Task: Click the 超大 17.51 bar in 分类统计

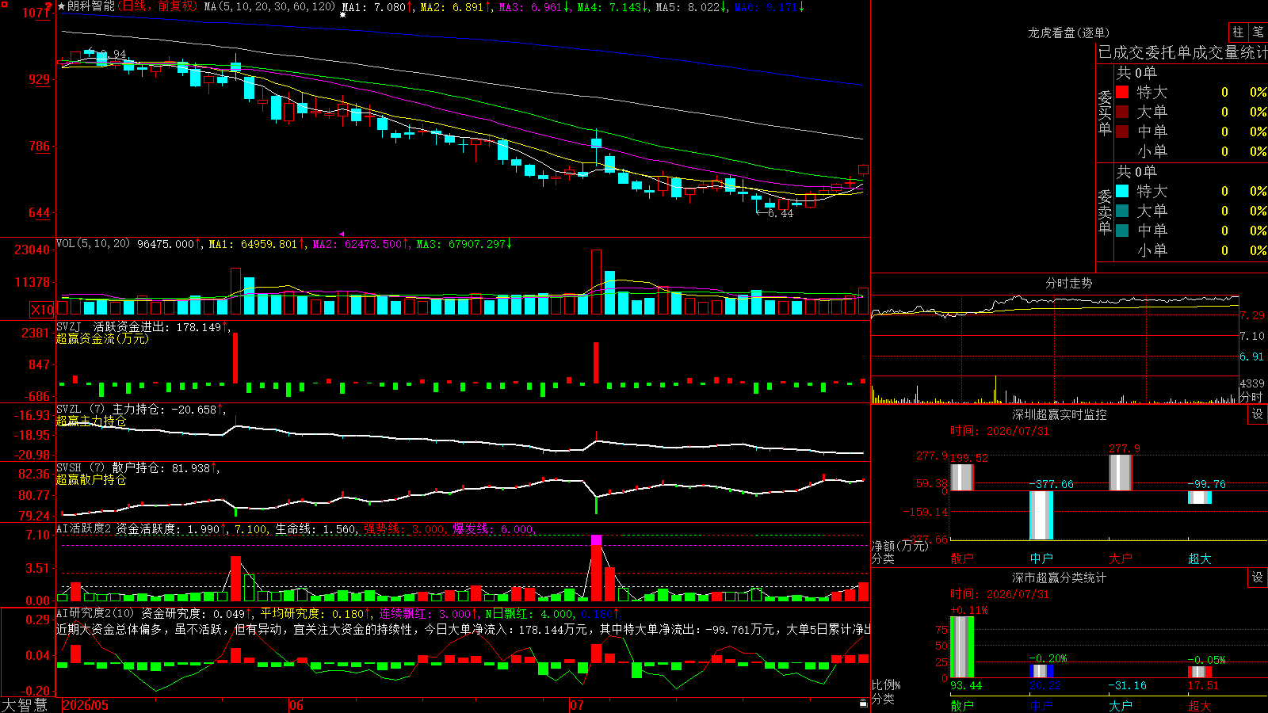Action: (x=1200, y=672)
